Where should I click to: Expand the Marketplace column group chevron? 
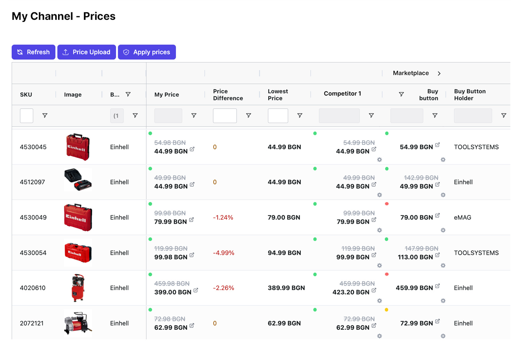click(x=439, y=73)
